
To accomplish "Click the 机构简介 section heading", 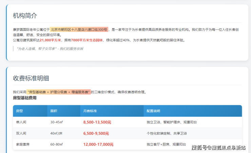I will pyautogui.click(x=25, y=16).
